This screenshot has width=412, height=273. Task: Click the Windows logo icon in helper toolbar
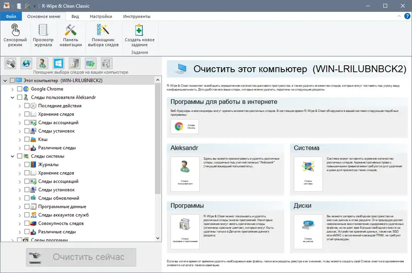(58, 63)
